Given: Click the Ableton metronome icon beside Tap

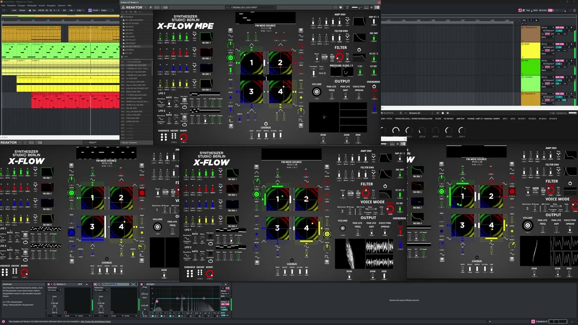Looking at the screenshot, I should pyautogui.click(x=30, y=10).
